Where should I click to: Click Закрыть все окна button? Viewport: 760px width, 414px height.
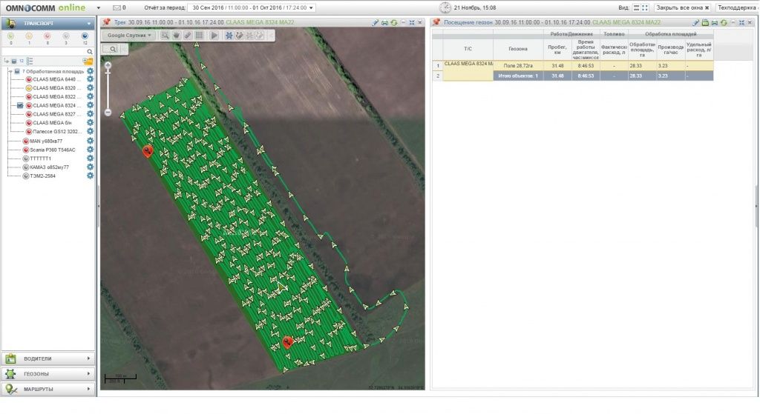(683, 7)
